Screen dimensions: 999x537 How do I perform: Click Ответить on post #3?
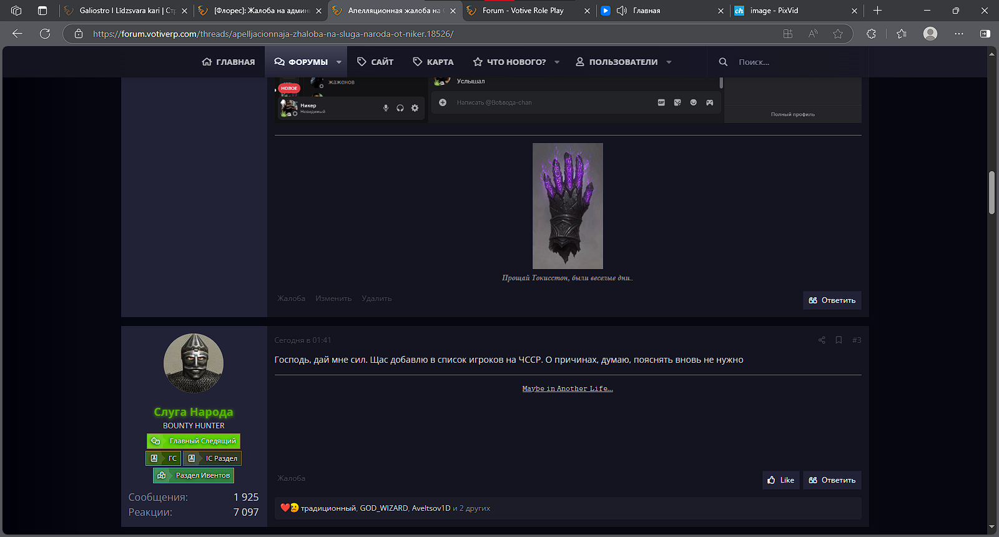pyautogui.click(x=832, y=480)
